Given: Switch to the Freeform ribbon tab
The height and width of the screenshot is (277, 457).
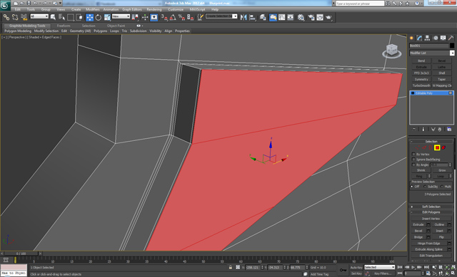Looking at the screenshot, I should 64,26.
